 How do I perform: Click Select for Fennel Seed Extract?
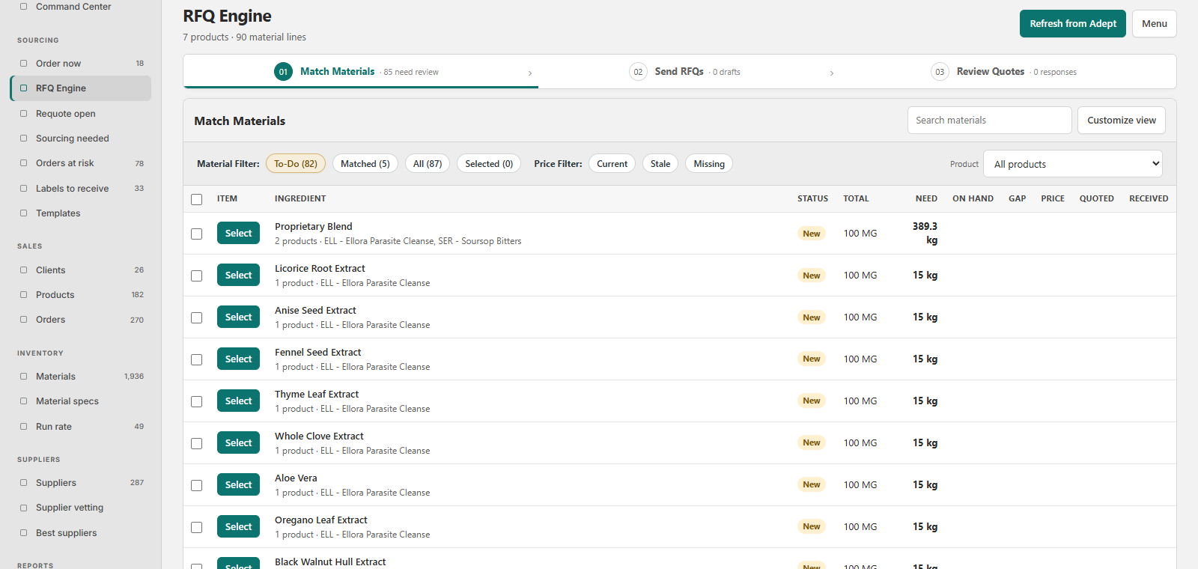pyautogui.click(x=239, y=359)
